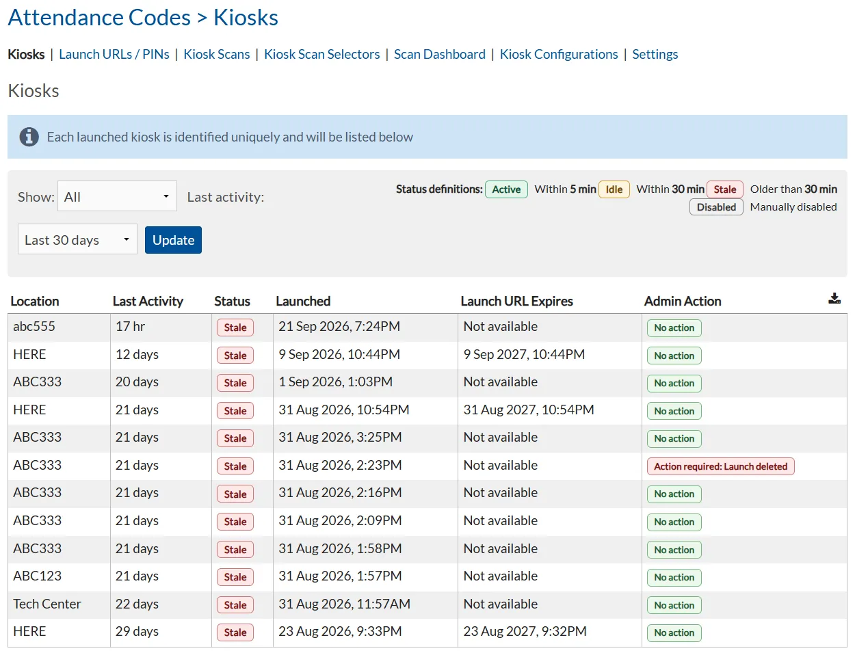Open Kiosk Configurations page
Screen dimensions: 855x668
click(x=559, y=54)
